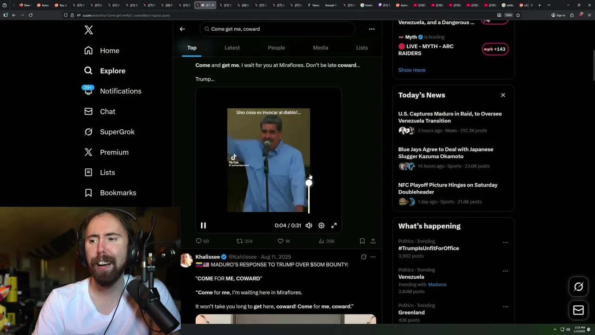Viewport: 595px width, 335px height.
Task: Click Show more under live spaces
Action: click(x=411, y=70)
